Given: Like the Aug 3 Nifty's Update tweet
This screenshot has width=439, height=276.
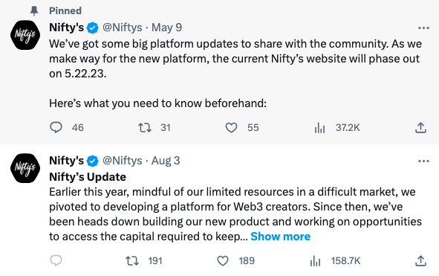Looking at the screenshot, I should pyautogui.click(x=223, y=261).
